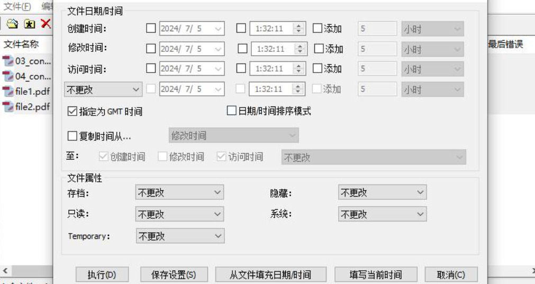Click the 文件名称 column header
The width and height of the screenshot is (535, 284).
tap(21, 44)
